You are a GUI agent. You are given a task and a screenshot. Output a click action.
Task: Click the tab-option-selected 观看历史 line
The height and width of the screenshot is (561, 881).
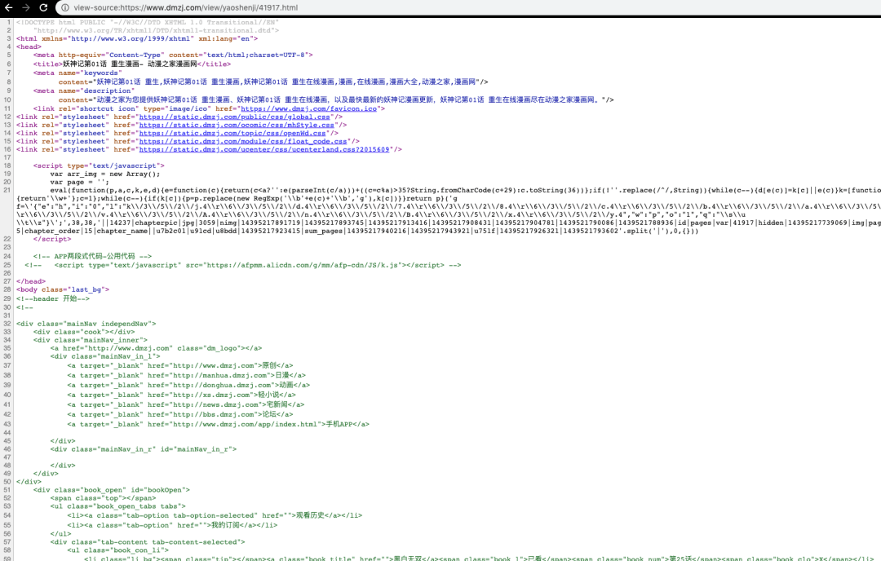[x=215, y=515]
